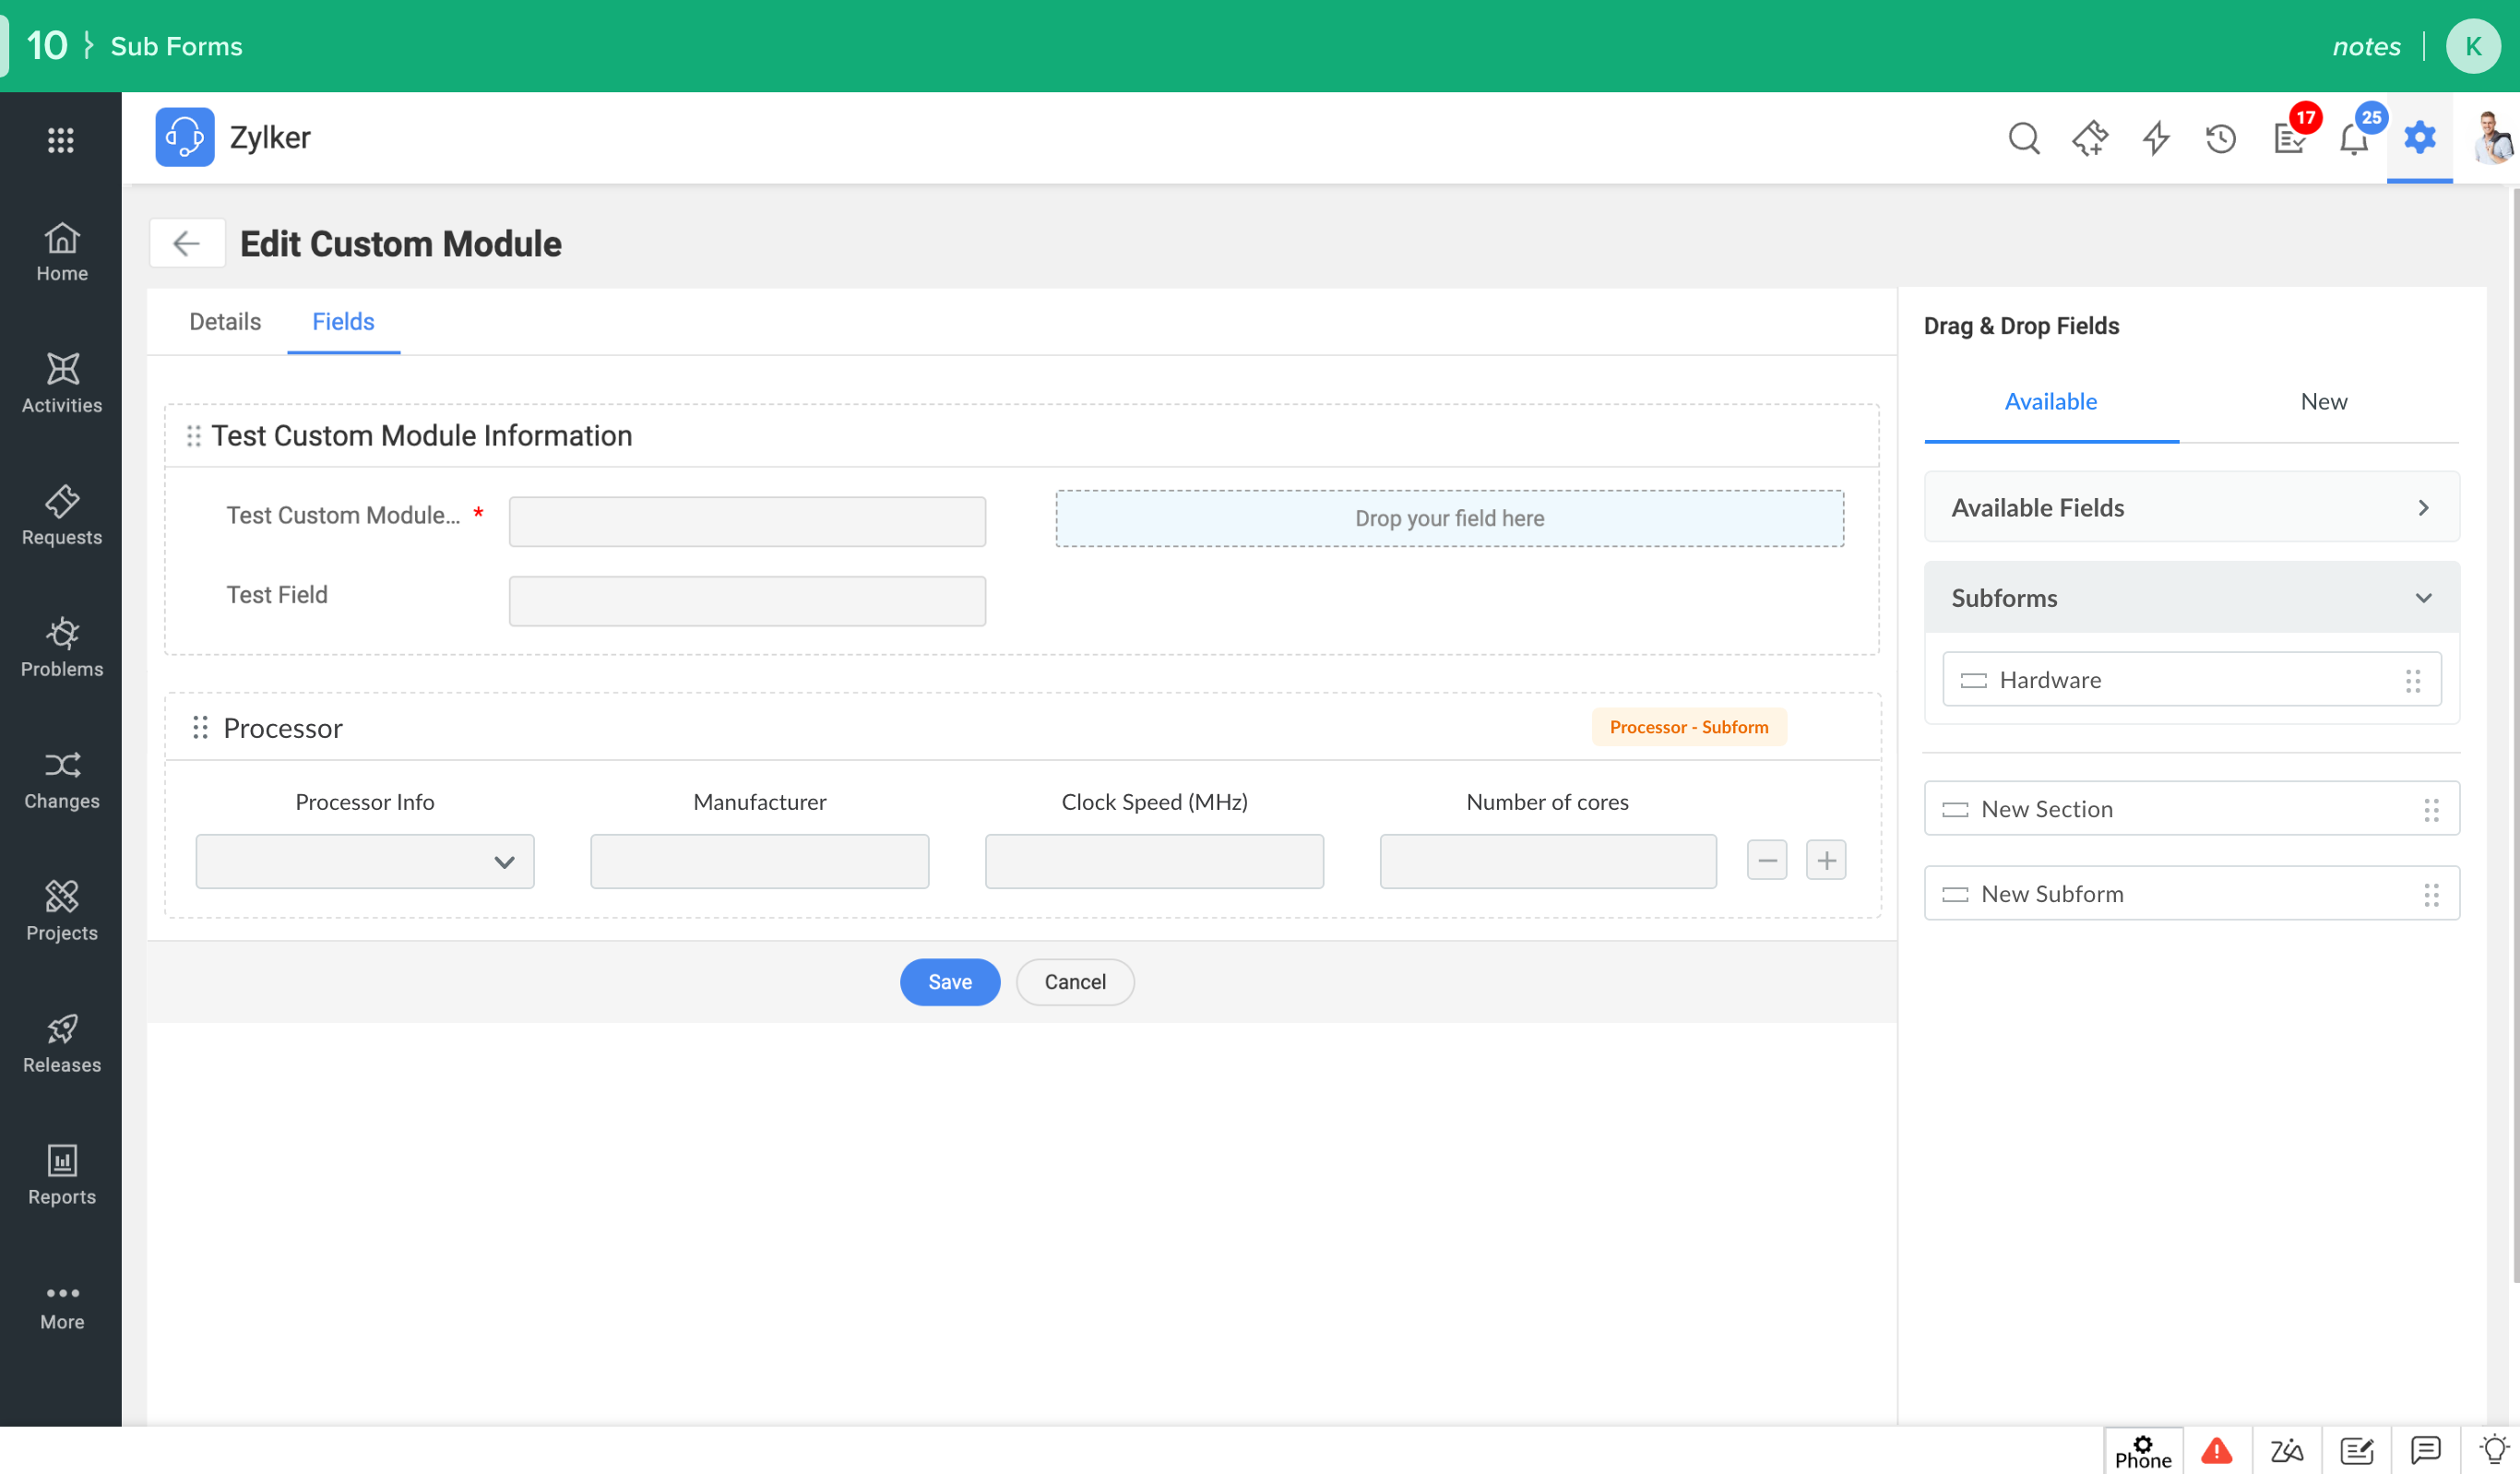Viewport: 2520px width, 1474px height.
Task: Click the minus button to remove subform row
Action: 1766,860
